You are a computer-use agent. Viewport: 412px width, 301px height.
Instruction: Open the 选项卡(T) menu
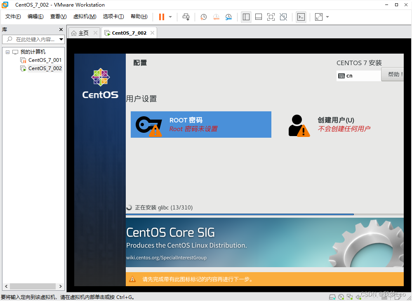coord(113,16)
